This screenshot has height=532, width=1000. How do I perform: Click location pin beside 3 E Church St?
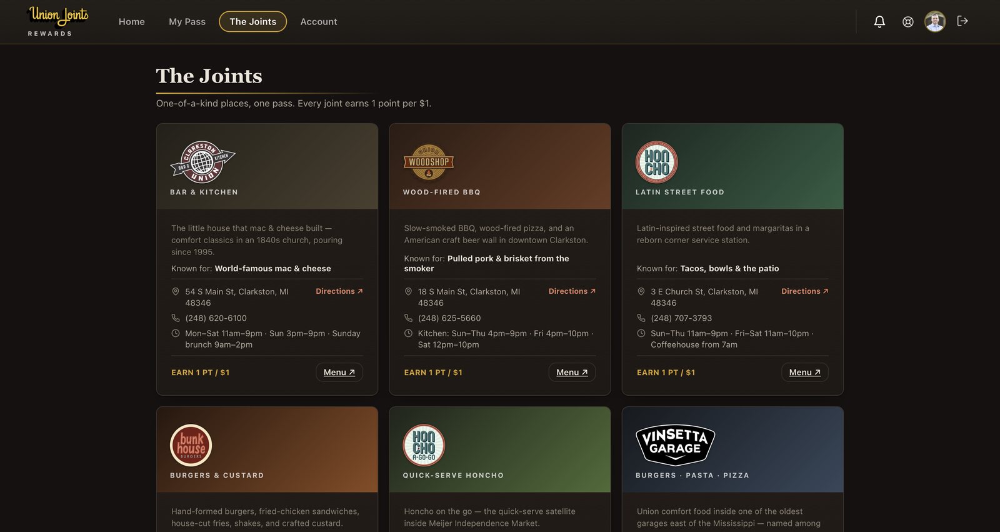click(641, 292)
